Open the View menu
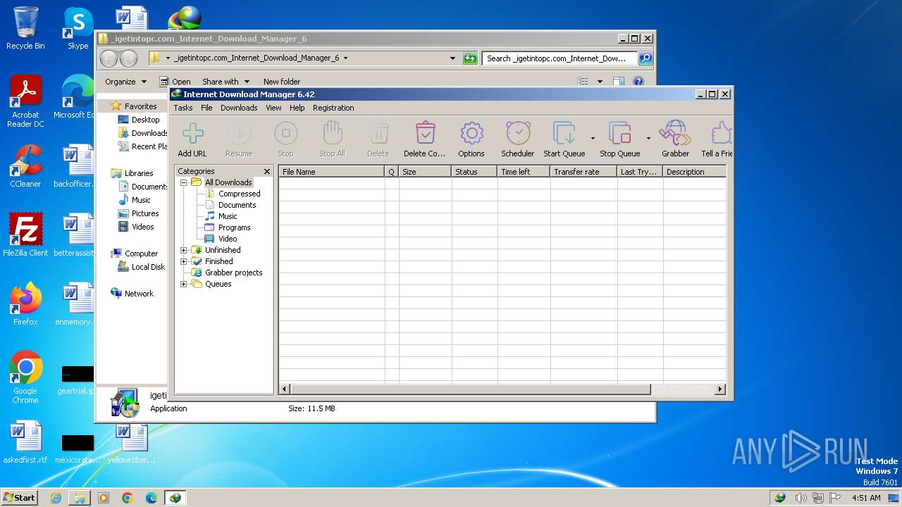 [273, 108]
